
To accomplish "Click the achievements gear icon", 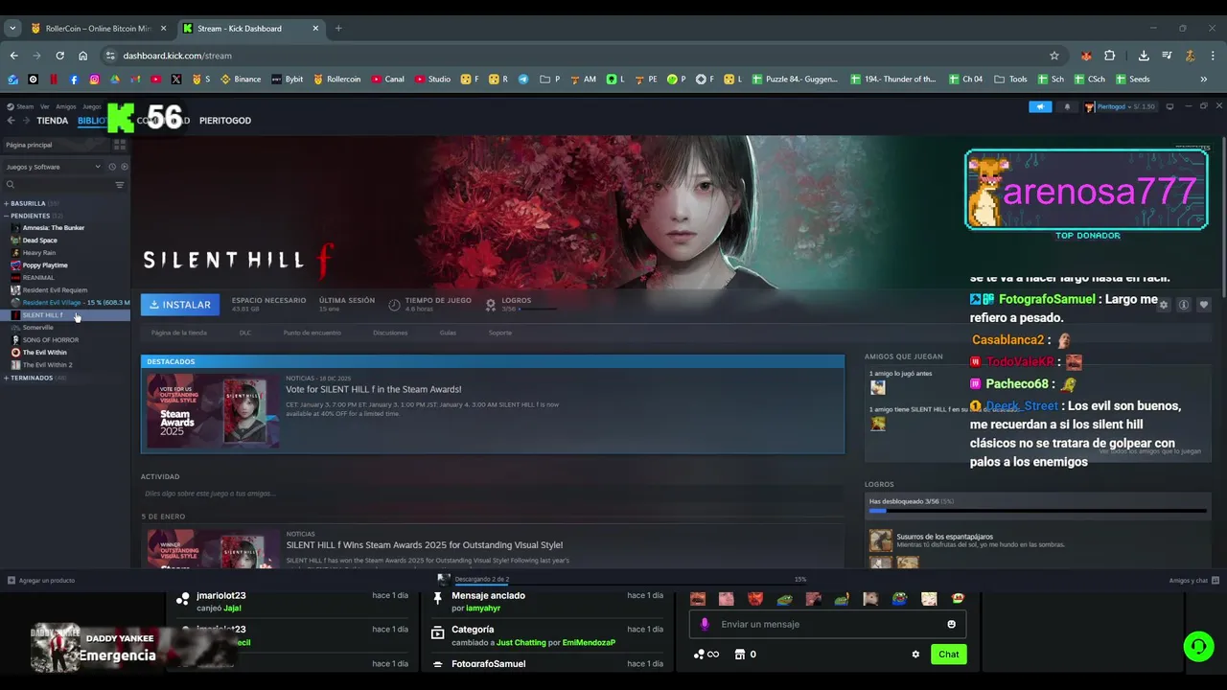I will [491, 305].
